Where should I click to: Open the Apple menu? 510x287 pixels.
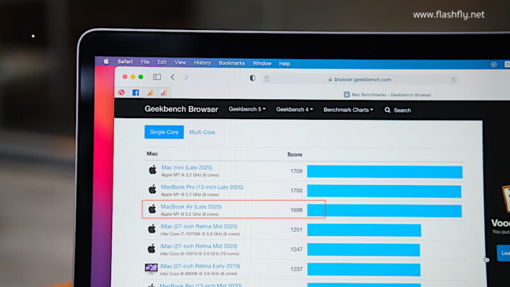coord(106,62)
